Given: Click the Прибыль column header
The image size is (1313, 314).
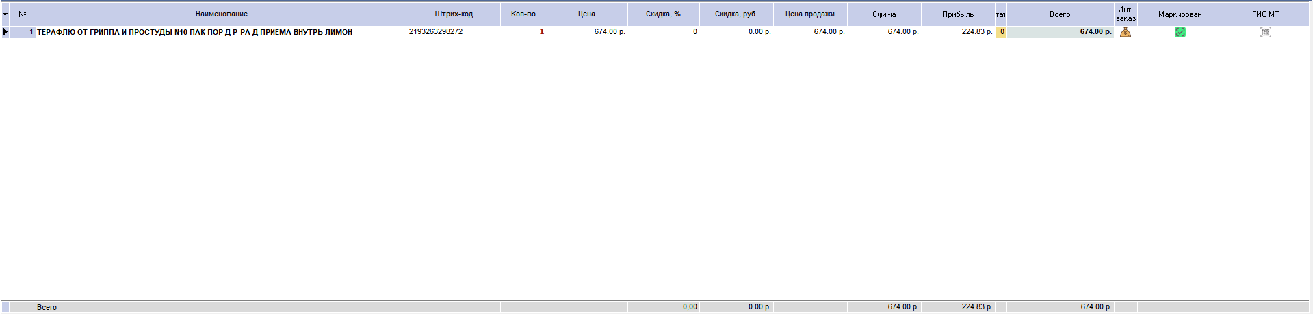Looking at the screenshot, I should 958,14.
